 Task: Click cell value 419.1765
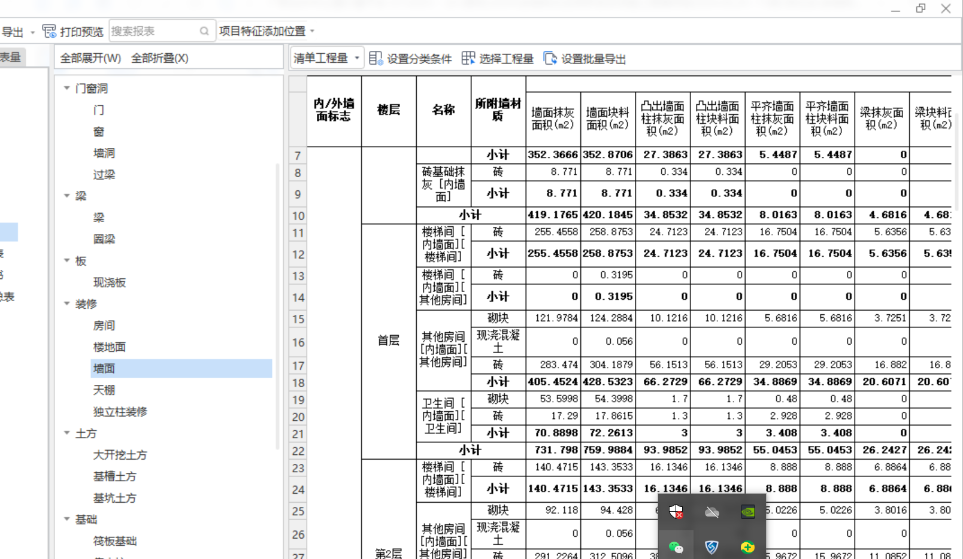pos(553,215)
